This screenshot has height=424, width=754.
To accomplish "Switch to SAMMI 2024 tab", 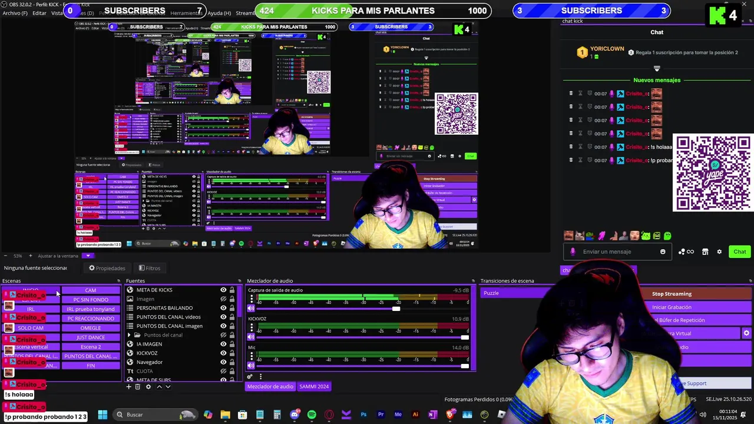I will (x=314, y=386).
